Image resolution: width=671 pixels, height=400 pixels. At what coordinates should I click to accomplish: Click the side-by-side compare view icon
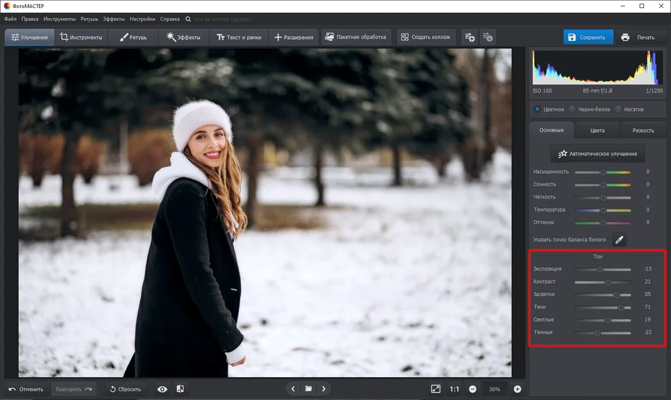click(180, 389)
